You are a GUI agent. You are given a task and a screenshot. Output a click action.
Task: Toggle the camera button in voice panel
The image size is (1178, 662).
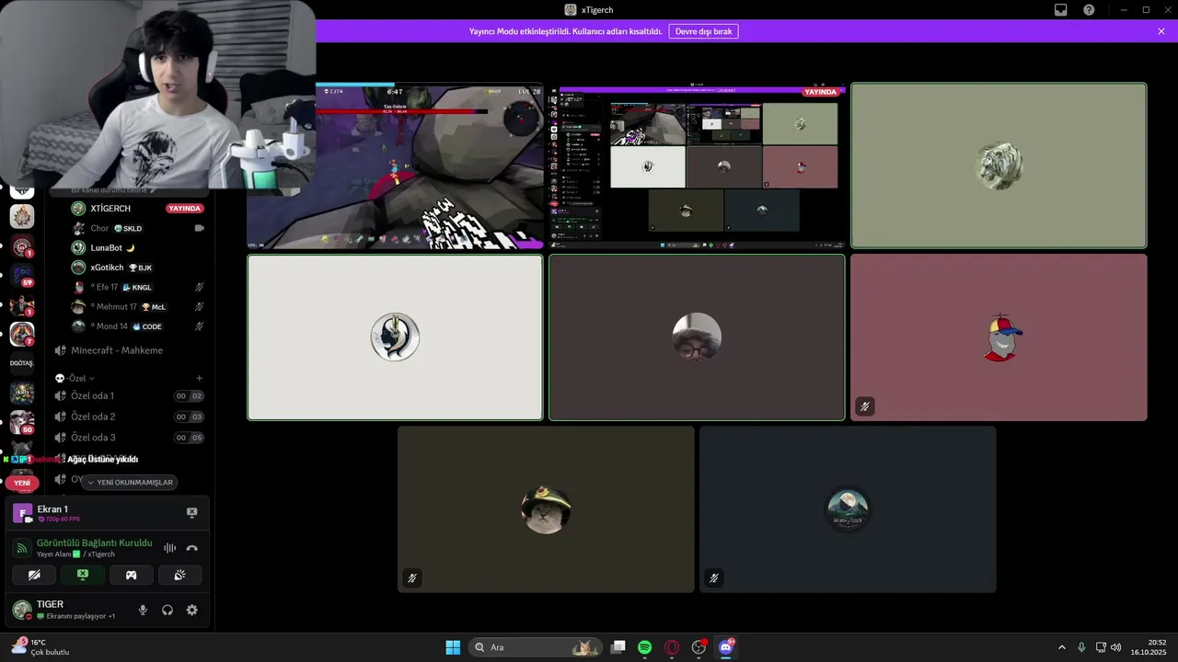point(34,575)
